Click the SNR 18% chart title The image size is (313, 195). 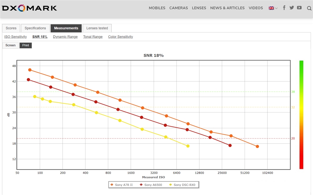tap(153, 55)
